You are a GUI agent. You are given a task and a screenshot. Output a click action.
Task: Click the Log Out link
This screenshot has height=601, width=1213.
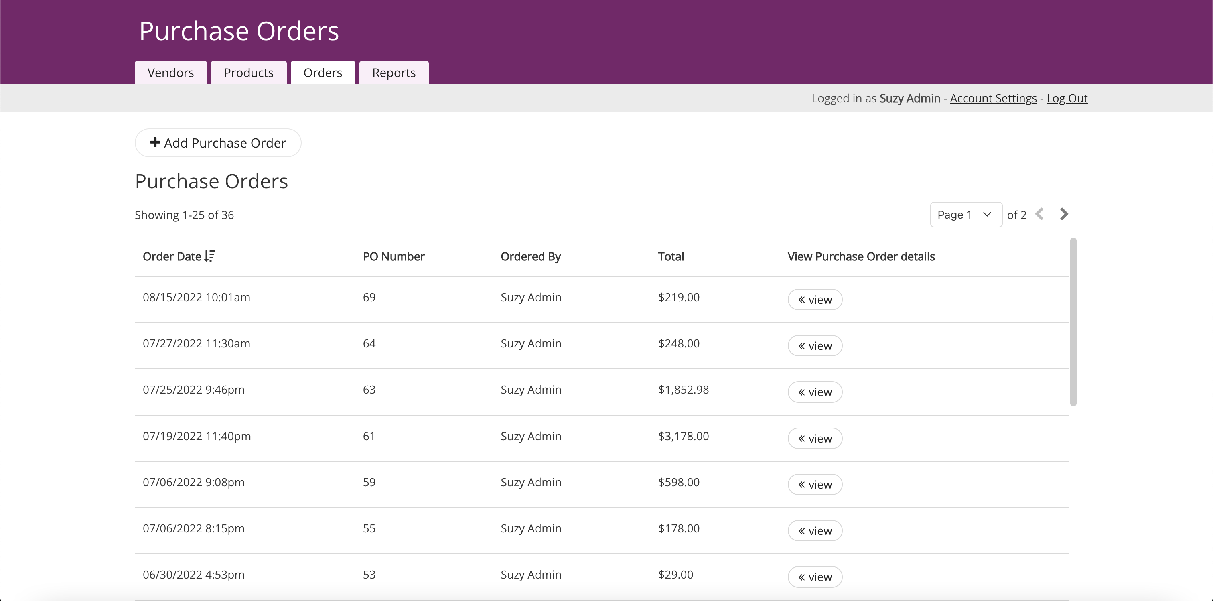[x=1067, y=98]
